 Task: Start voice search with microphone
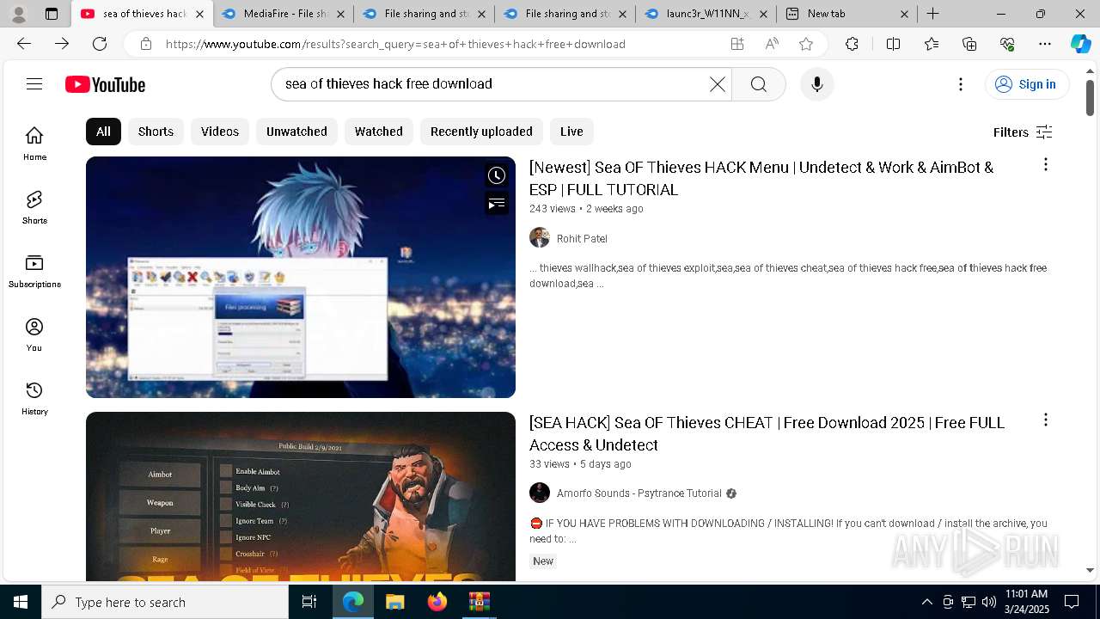817,84
